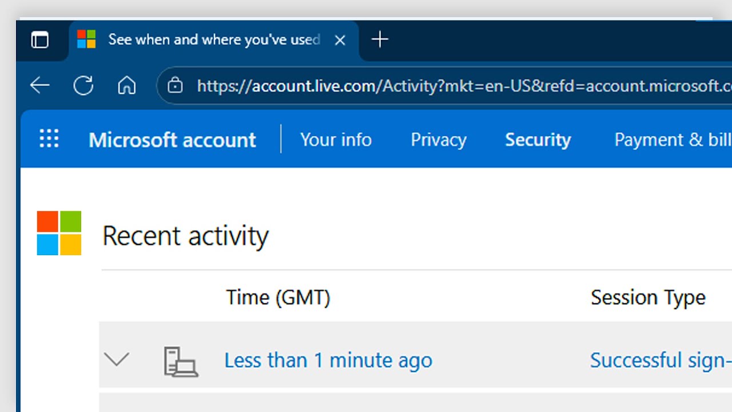Viewport: 732px width, 412px height.
Task: Click the browser Home button
Action: point(126,86)
